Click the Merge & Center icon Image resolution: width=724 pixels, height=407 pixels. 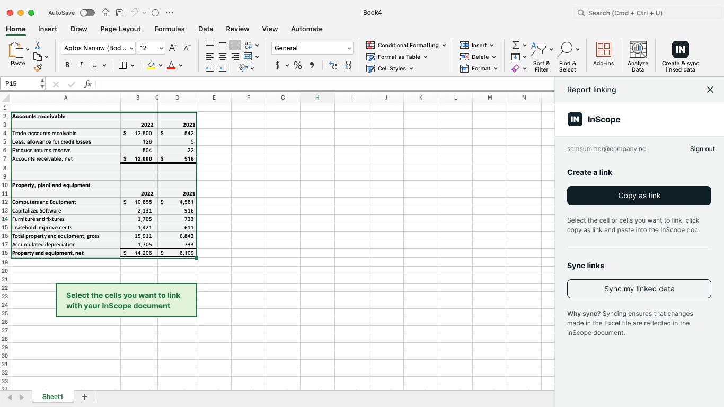pyautogui.click(x=248, y=56)
